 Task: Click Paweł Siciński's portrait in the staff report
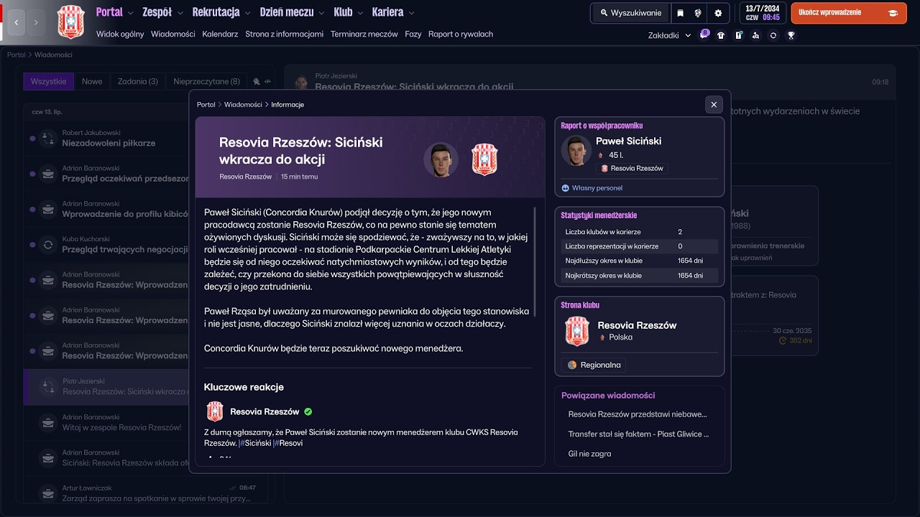[x=576, y=151]
